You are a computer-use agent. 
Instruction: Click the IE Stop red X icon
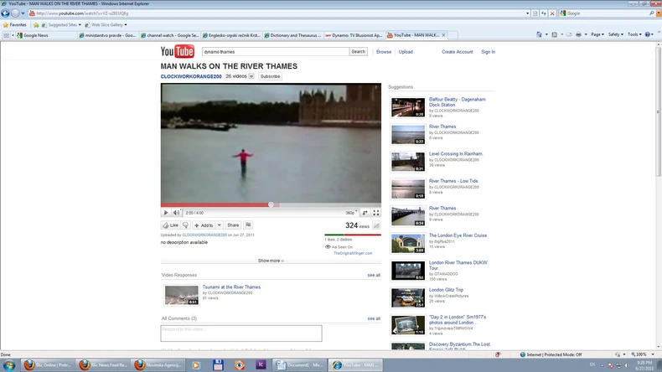pos(552,13)
